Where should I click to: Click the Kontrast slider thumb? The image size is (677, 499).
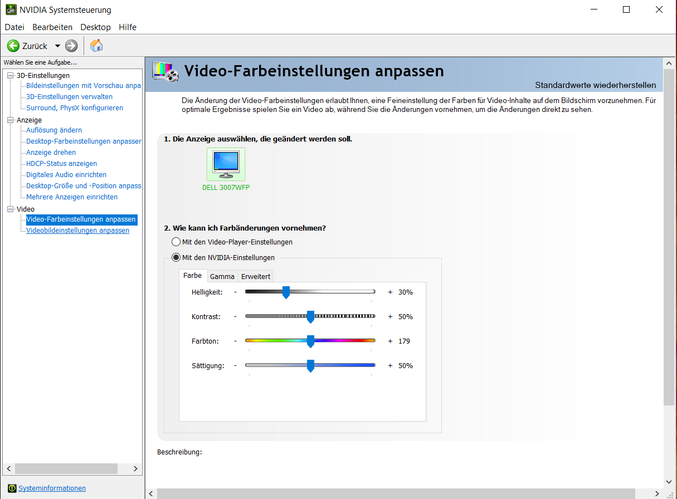(x=310, y=317)
